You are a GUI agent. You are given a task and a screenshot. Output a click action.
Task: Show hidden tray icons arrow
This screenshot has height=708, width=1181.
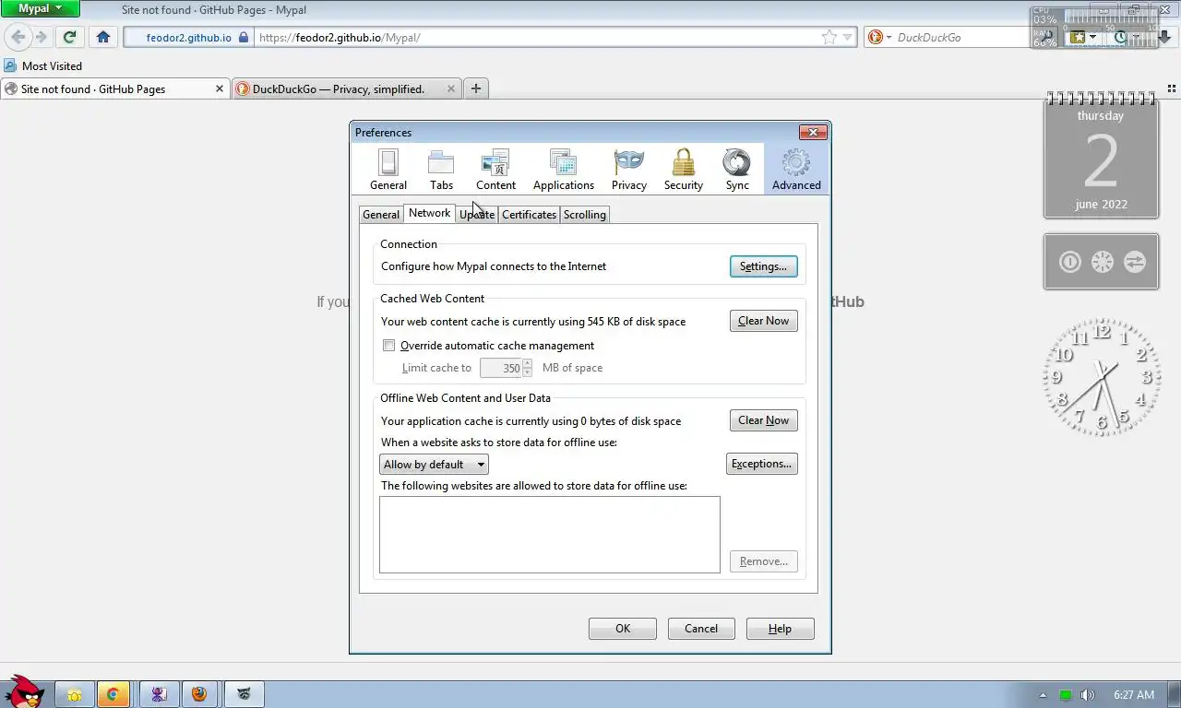tap(1044, 695)
